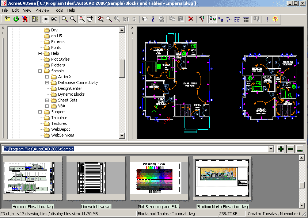Open the File menu
The image size is (308, 218).
[5, 10]
